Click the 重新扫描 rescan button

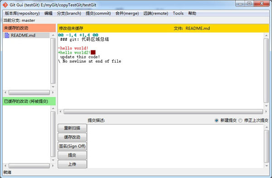[x=72, y=128]
